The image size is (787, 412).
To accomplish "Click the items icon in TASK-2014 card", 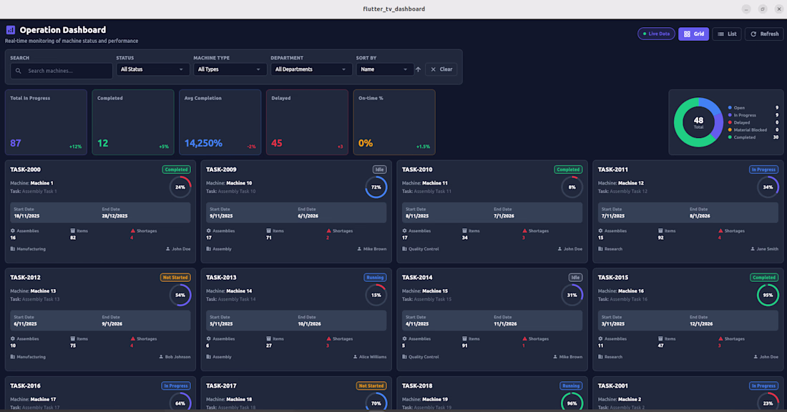I will (465, 339).
